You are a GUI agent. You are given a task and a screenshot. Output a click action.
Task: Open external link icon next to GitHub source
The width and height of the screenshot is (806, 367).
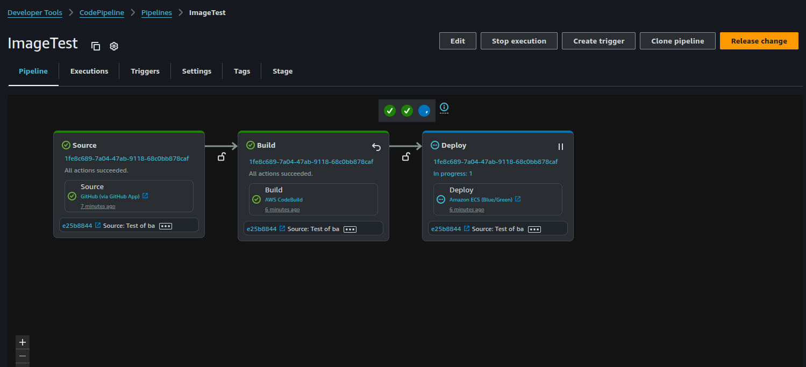(x=145, y=196)
